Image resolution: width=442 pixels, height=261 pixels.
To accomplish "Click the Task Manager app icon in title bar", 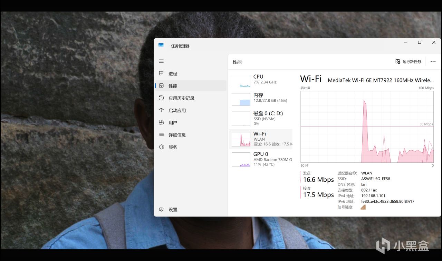I will coord(161,45).
